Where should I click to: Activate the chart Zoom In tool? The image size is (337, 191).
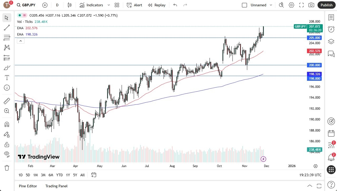[7, 111]
